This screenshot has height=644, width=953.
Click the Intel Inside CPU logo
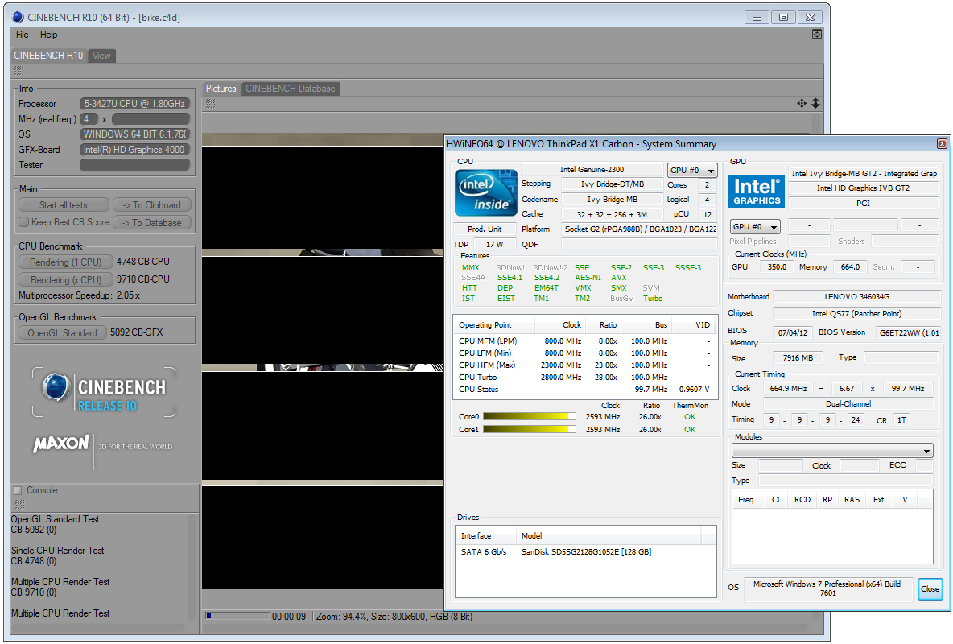[486, 193]
